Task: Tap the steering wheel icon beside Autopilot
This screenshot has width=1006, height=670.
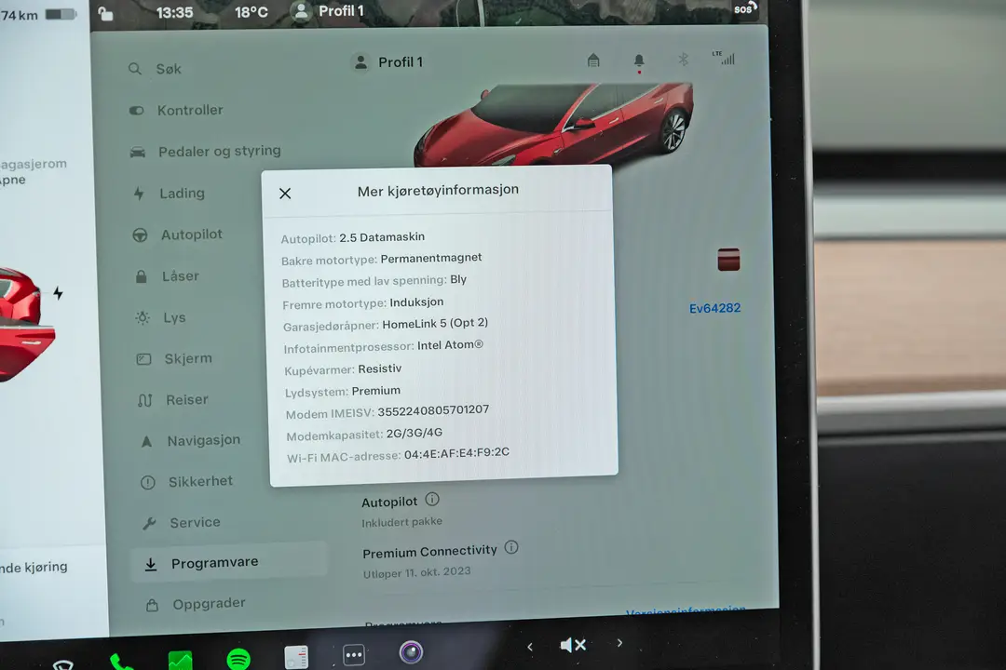Action: [140, 235]
